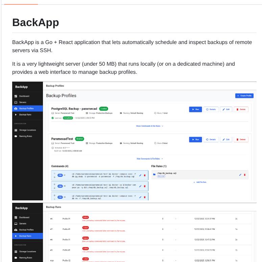262x262 pixels.
Task: Click pencil edit icon on command #3
Action: [140, 197]
